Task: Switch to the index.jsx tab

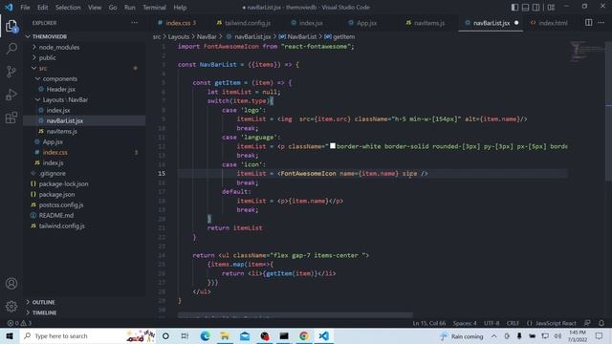Action: [x=311, y=23]
